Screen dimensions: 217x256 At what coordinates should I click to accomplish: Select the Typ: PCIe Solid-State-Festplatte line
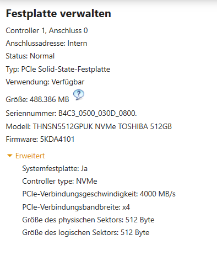(x=58, y=70)
